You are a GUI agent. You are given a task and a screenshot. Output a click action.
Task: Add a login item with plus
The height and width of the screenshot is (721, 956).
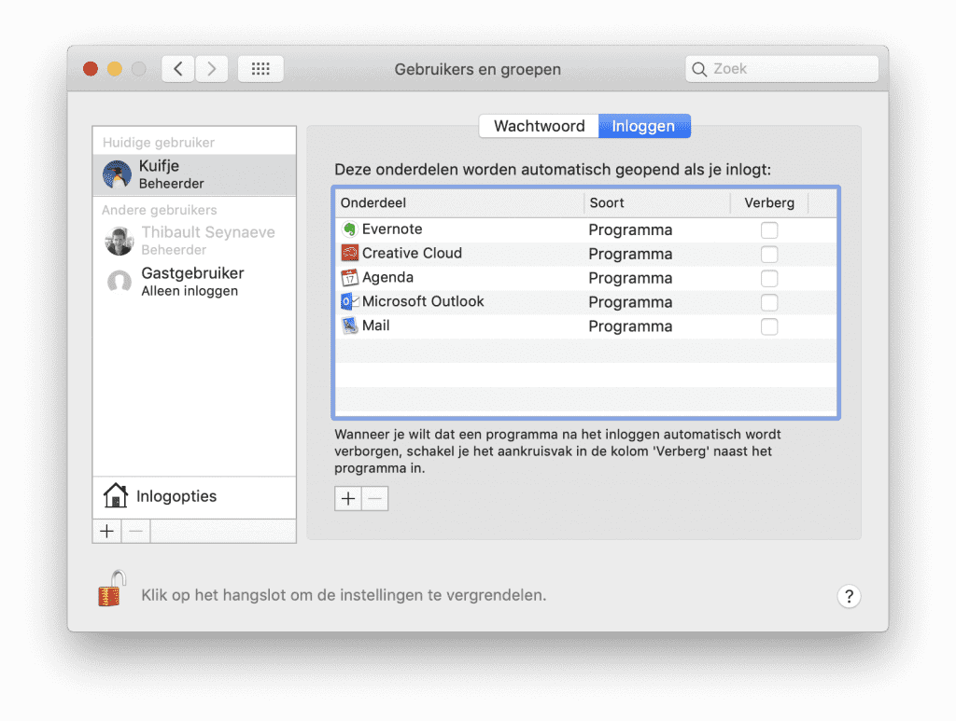coord(348,499)
